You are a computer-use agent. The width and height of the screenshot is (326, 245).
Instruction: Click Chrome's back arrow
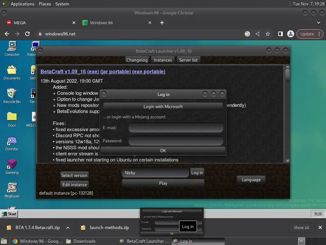[x=7, y=34]
